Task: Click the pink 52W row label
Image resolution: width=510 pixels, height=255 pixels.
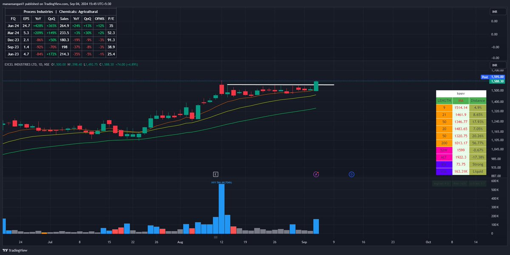Action: point(444,150)
